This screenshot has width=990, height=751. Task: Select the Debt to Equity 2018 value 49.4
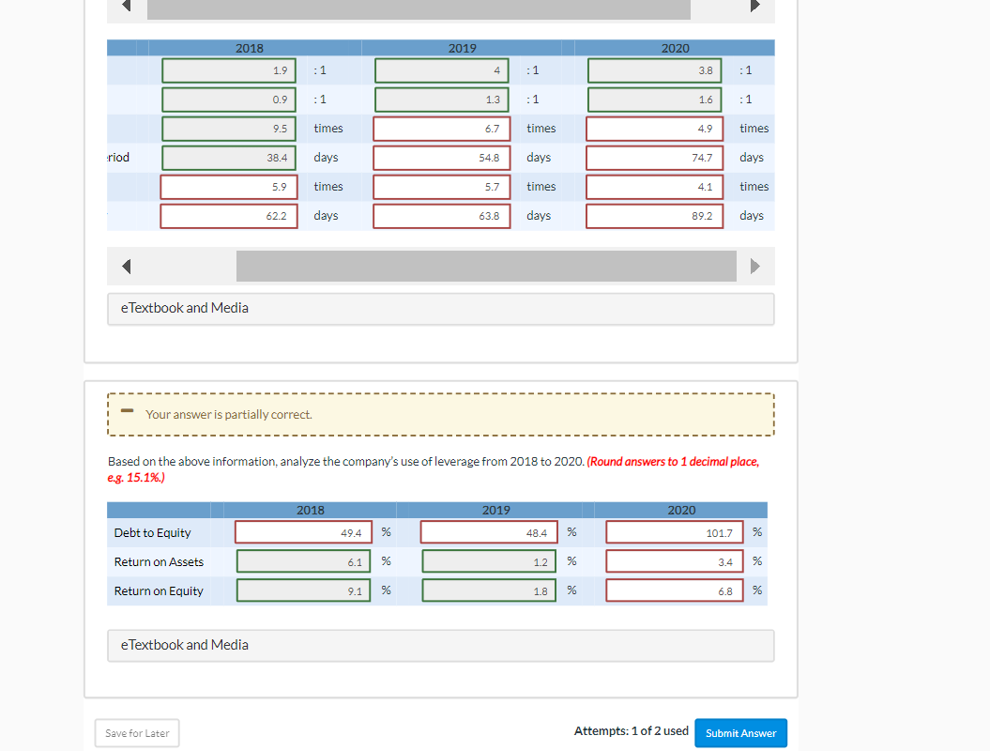click(302, 531)
